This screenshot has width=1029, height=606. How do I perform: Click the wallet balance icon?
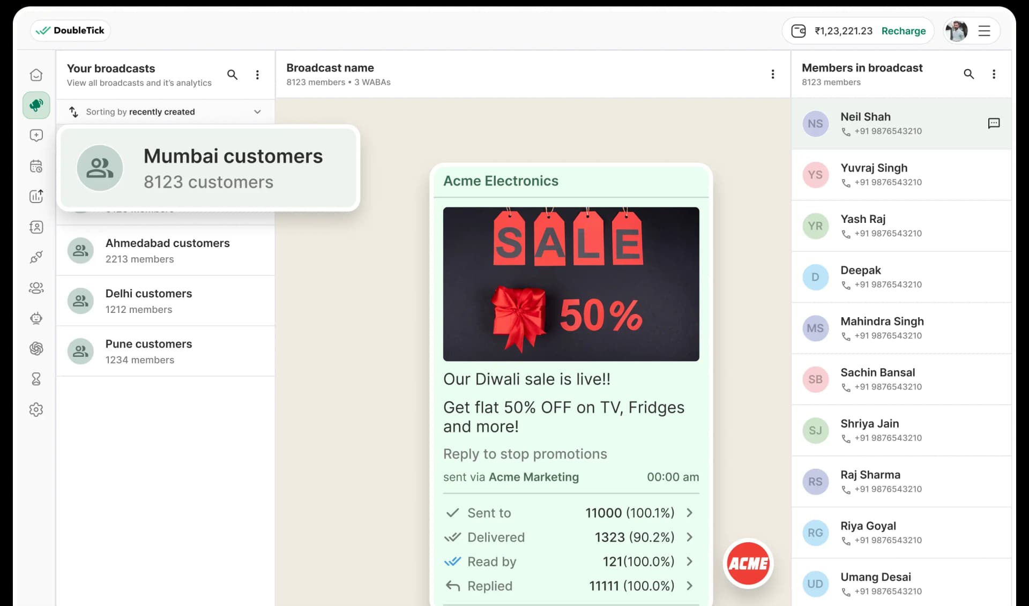(798, 31)
